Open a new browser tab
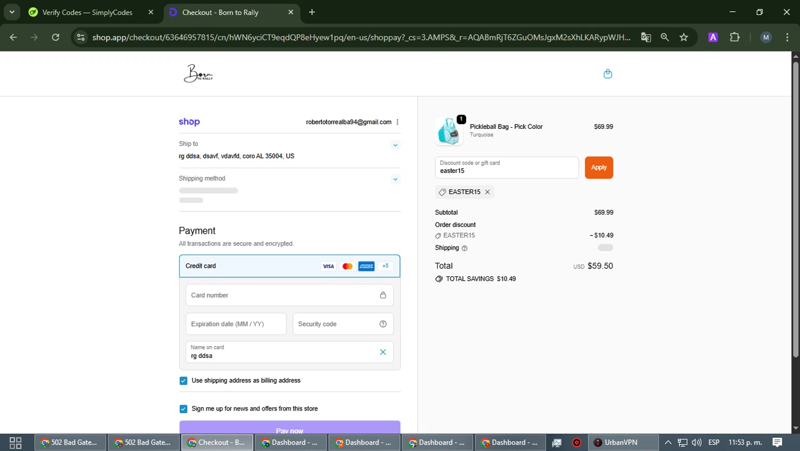Viewport: 800px width, 451px height. coord(312,12)
